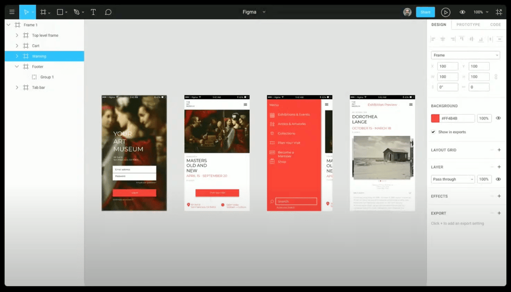Distribute vertical spacing icon
Image resolution: width=511 pixels, height=292 pixels.
500,39
